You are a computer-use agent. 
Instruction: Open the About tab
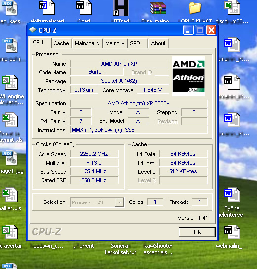pos(158,43)
